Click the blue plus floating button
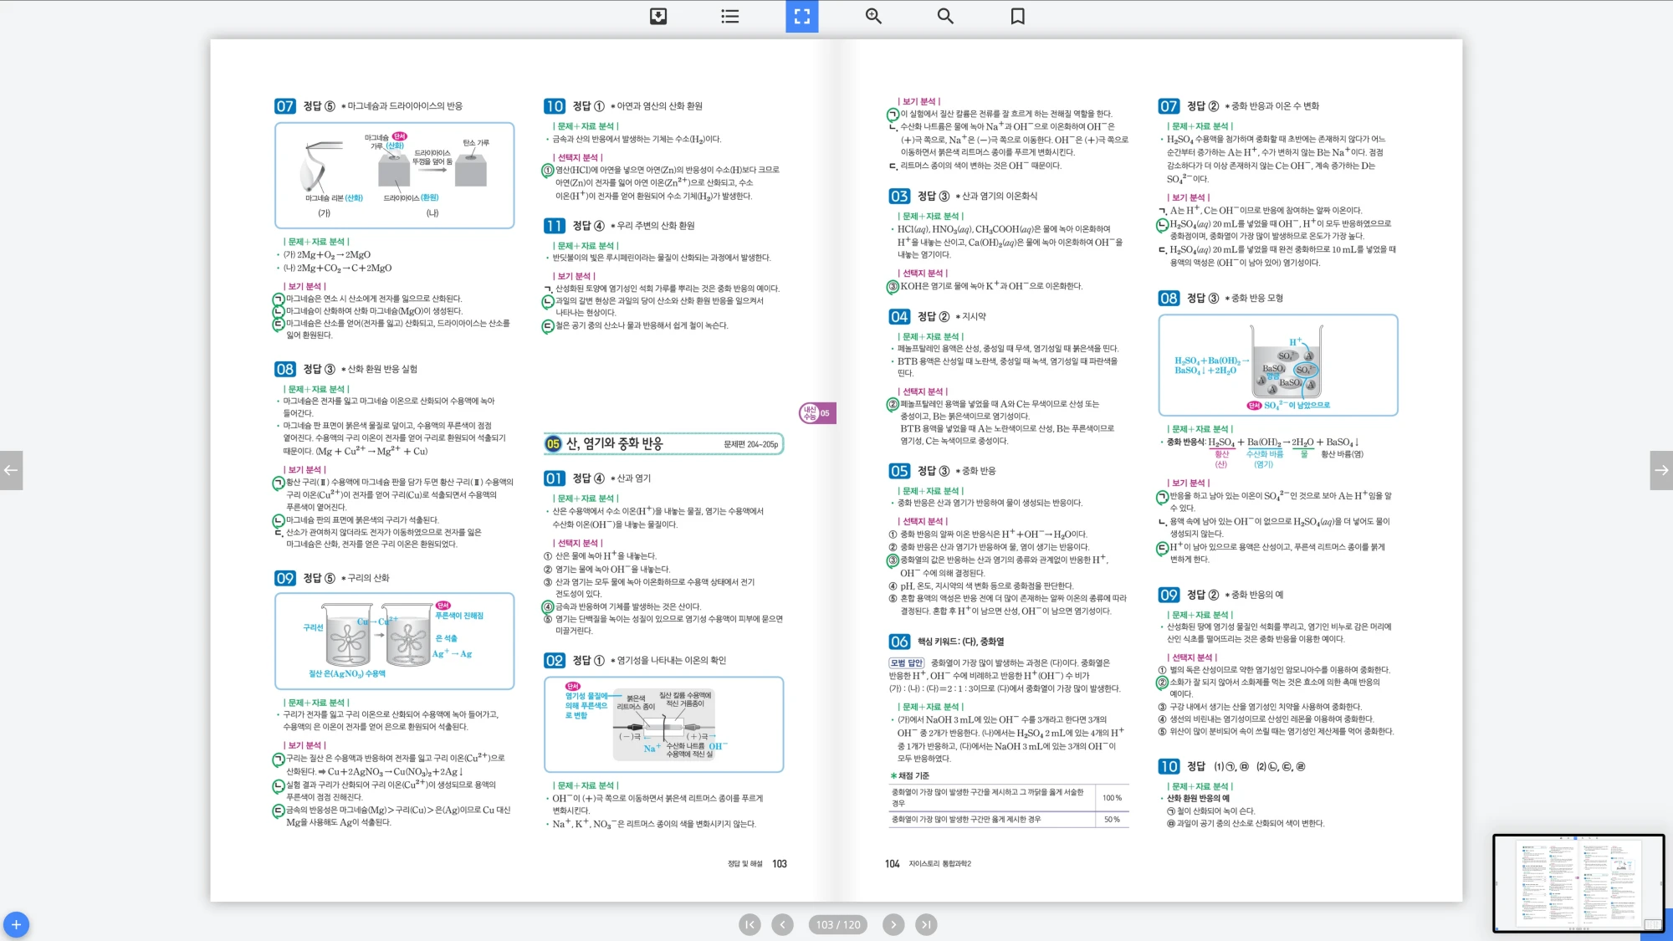1673x941 pixels. (x=16, y=924)
